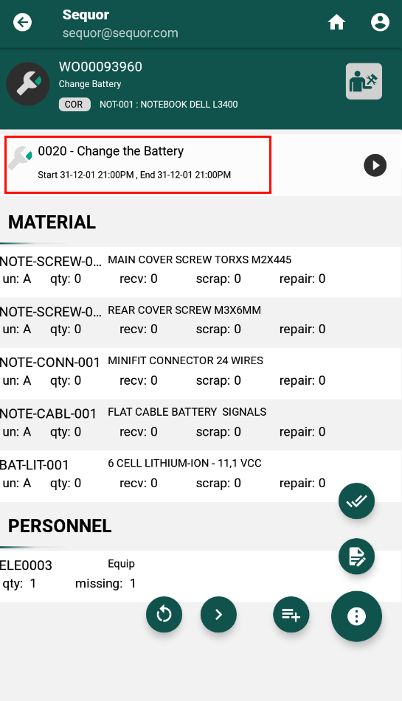Tap the COR badge label
Screen dimensions: 402x701
click(74, 104)
